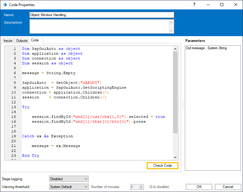
Task: Click code line 'Dim application as object'
Action: [52, 53]
